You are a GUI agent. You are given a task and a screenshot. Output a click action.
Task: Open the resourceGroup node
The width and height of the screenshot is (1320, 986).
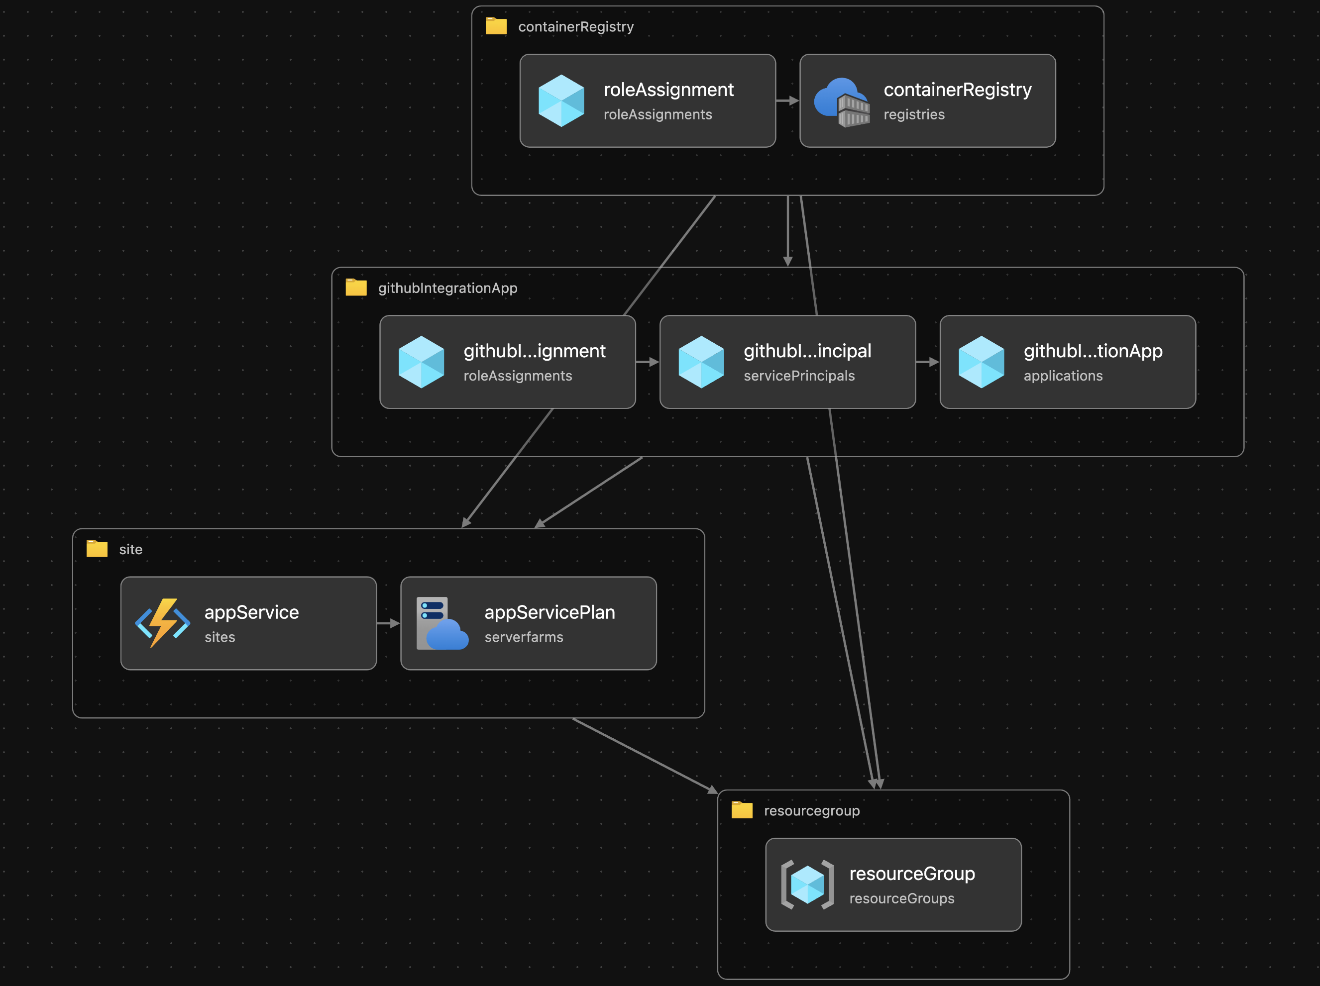(x=893, y=885)
